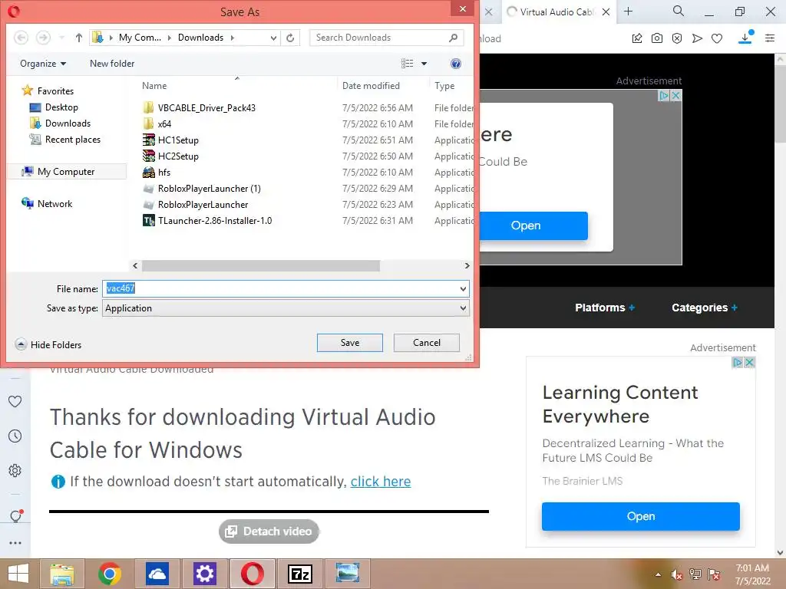Viewport: 786px width, 589px height.
Task: Click the Back arrow in Save As dialog
Action: pyautogui.click(x=21, y=38)
